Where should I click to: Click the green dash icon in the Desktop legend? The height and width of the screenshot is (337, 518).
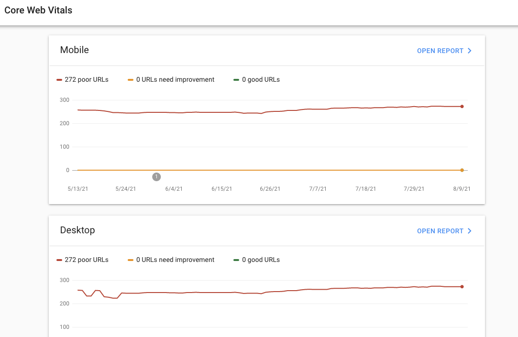point(236,260)
